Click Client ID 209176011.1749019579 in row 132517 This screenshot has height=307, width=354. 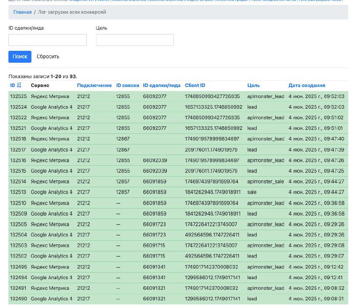211,150
